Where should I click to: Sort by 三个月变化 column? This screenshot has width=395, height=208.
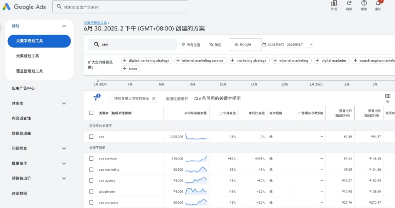228,113
